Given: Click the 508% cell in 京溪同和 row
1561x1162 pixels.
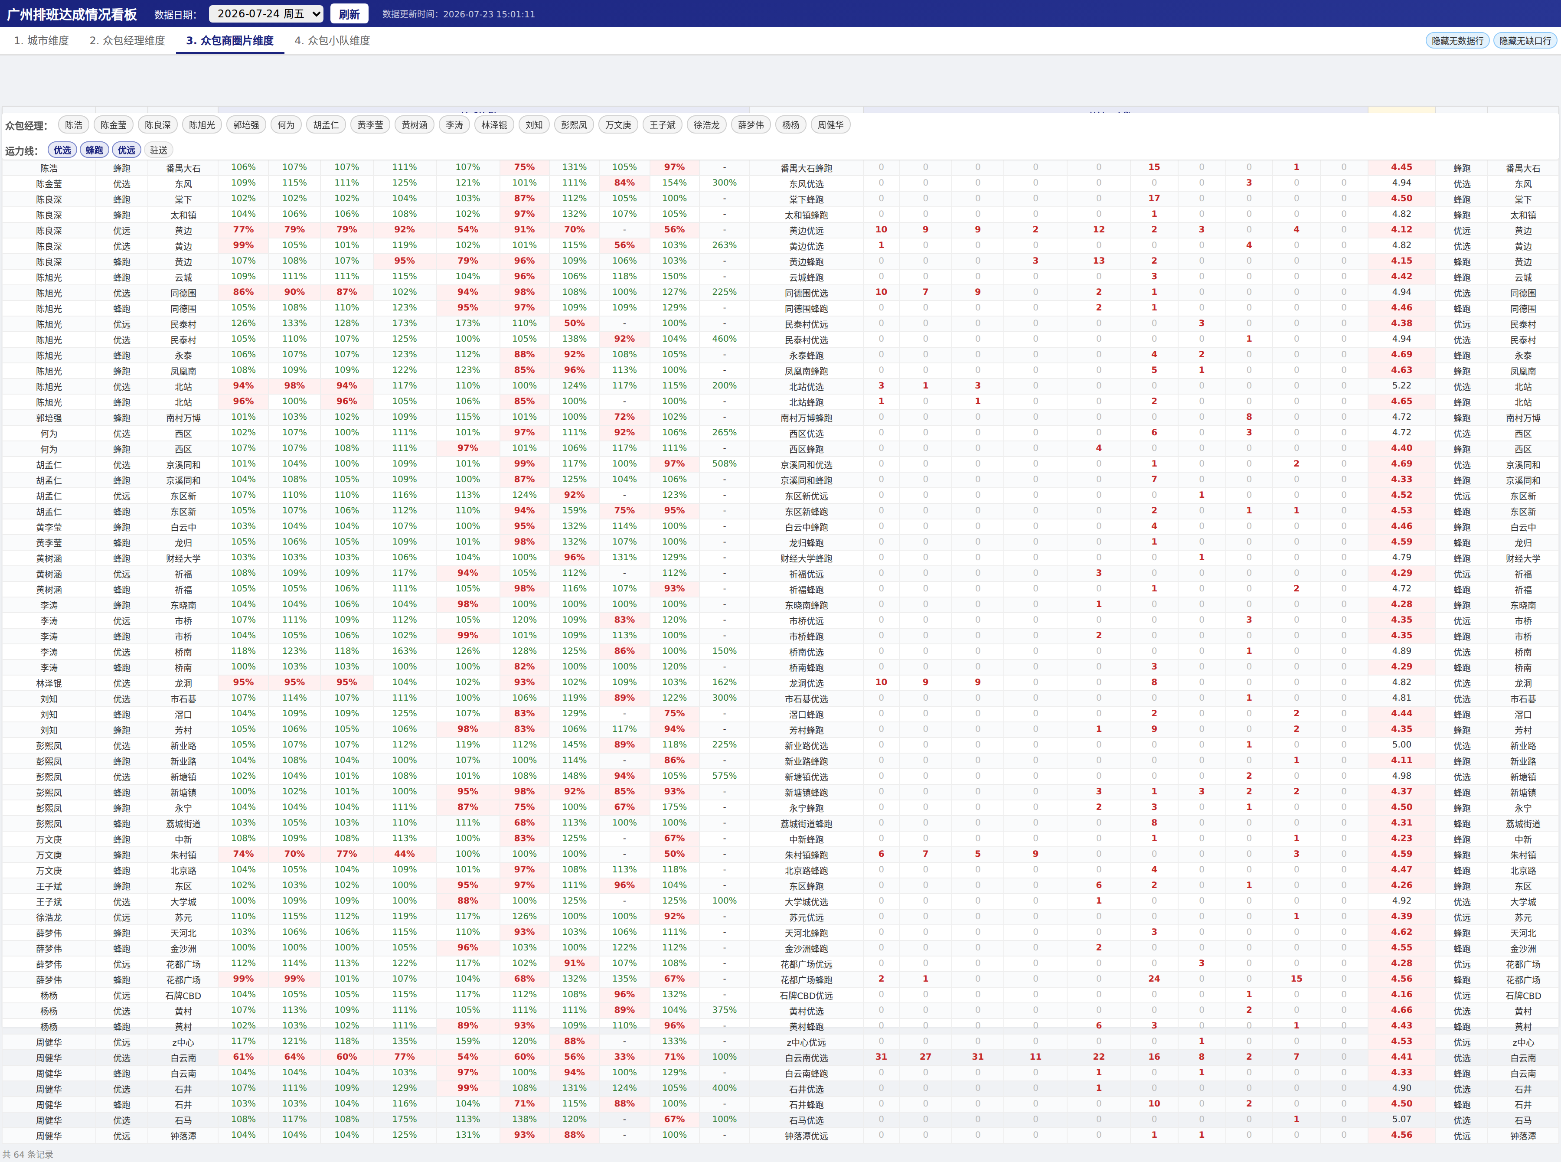Looking at the screenshot, I should coord(725,463).
